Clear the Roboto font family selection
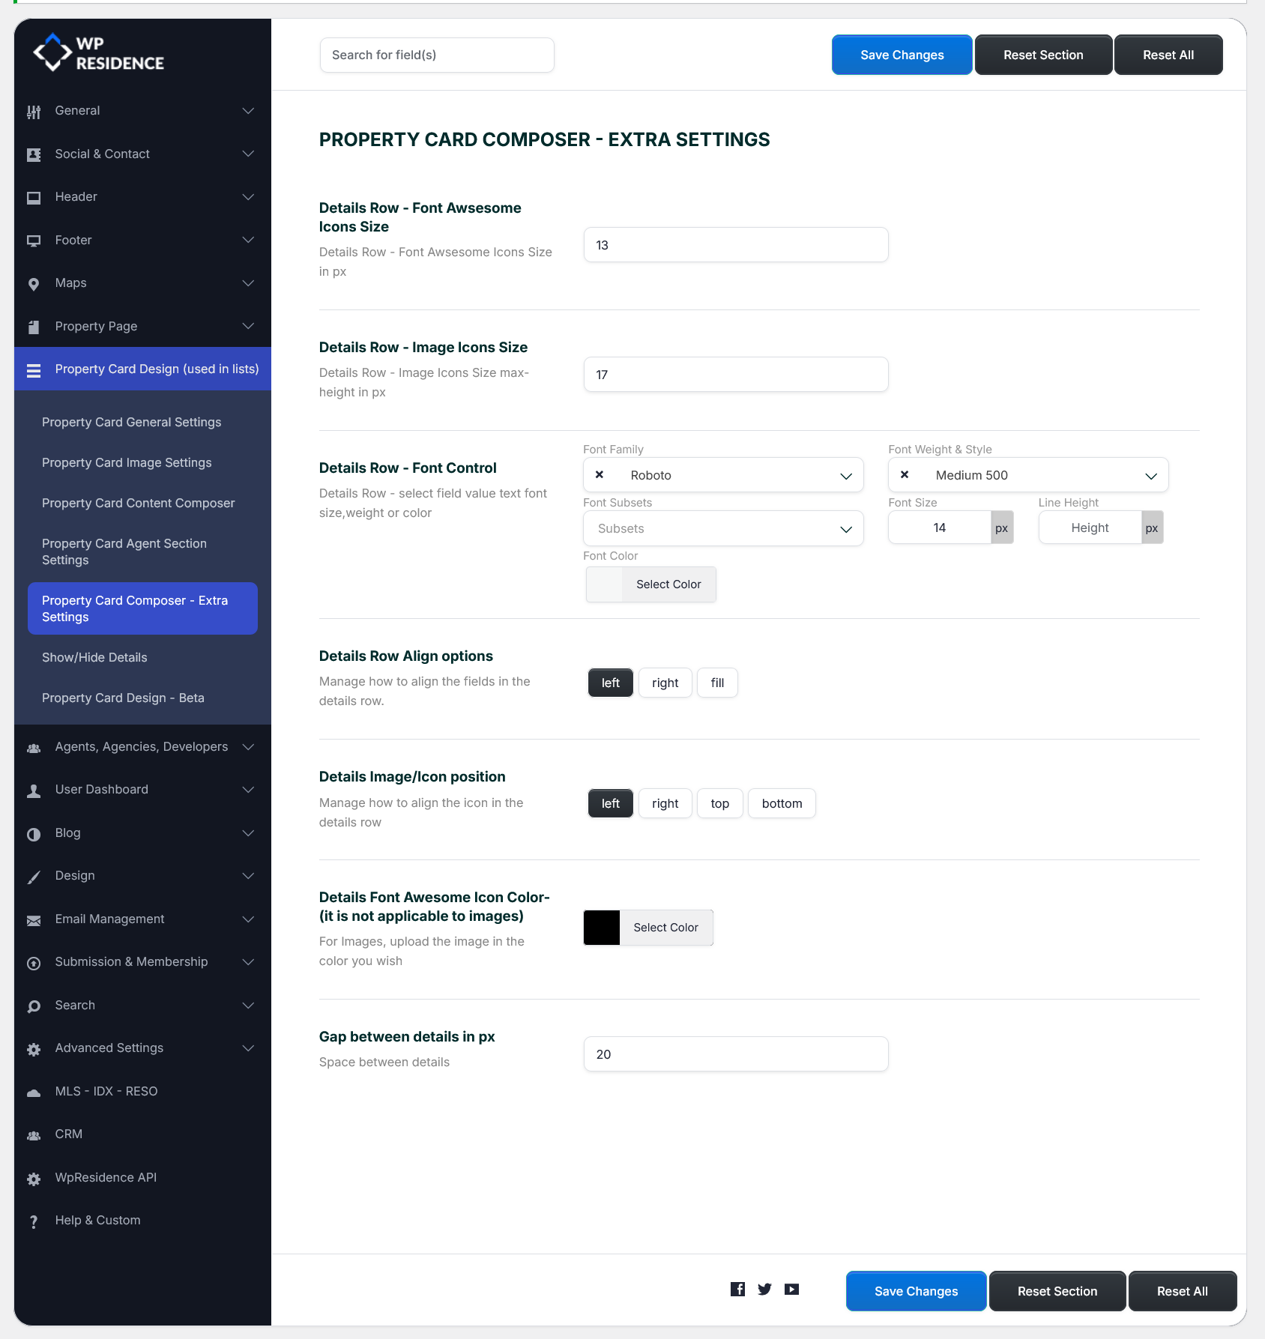 click(600, 475)
